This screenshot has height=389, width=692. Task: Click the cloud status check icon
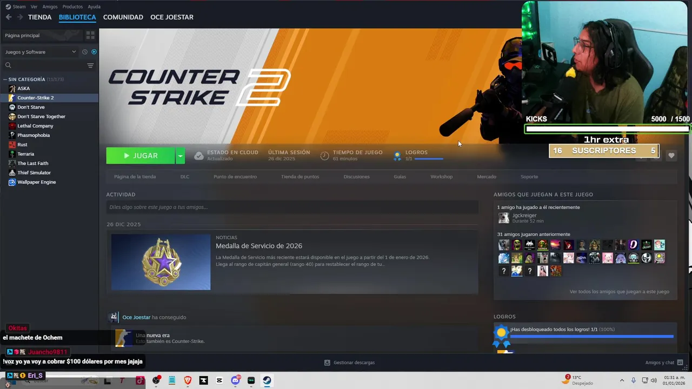point(198,156)
